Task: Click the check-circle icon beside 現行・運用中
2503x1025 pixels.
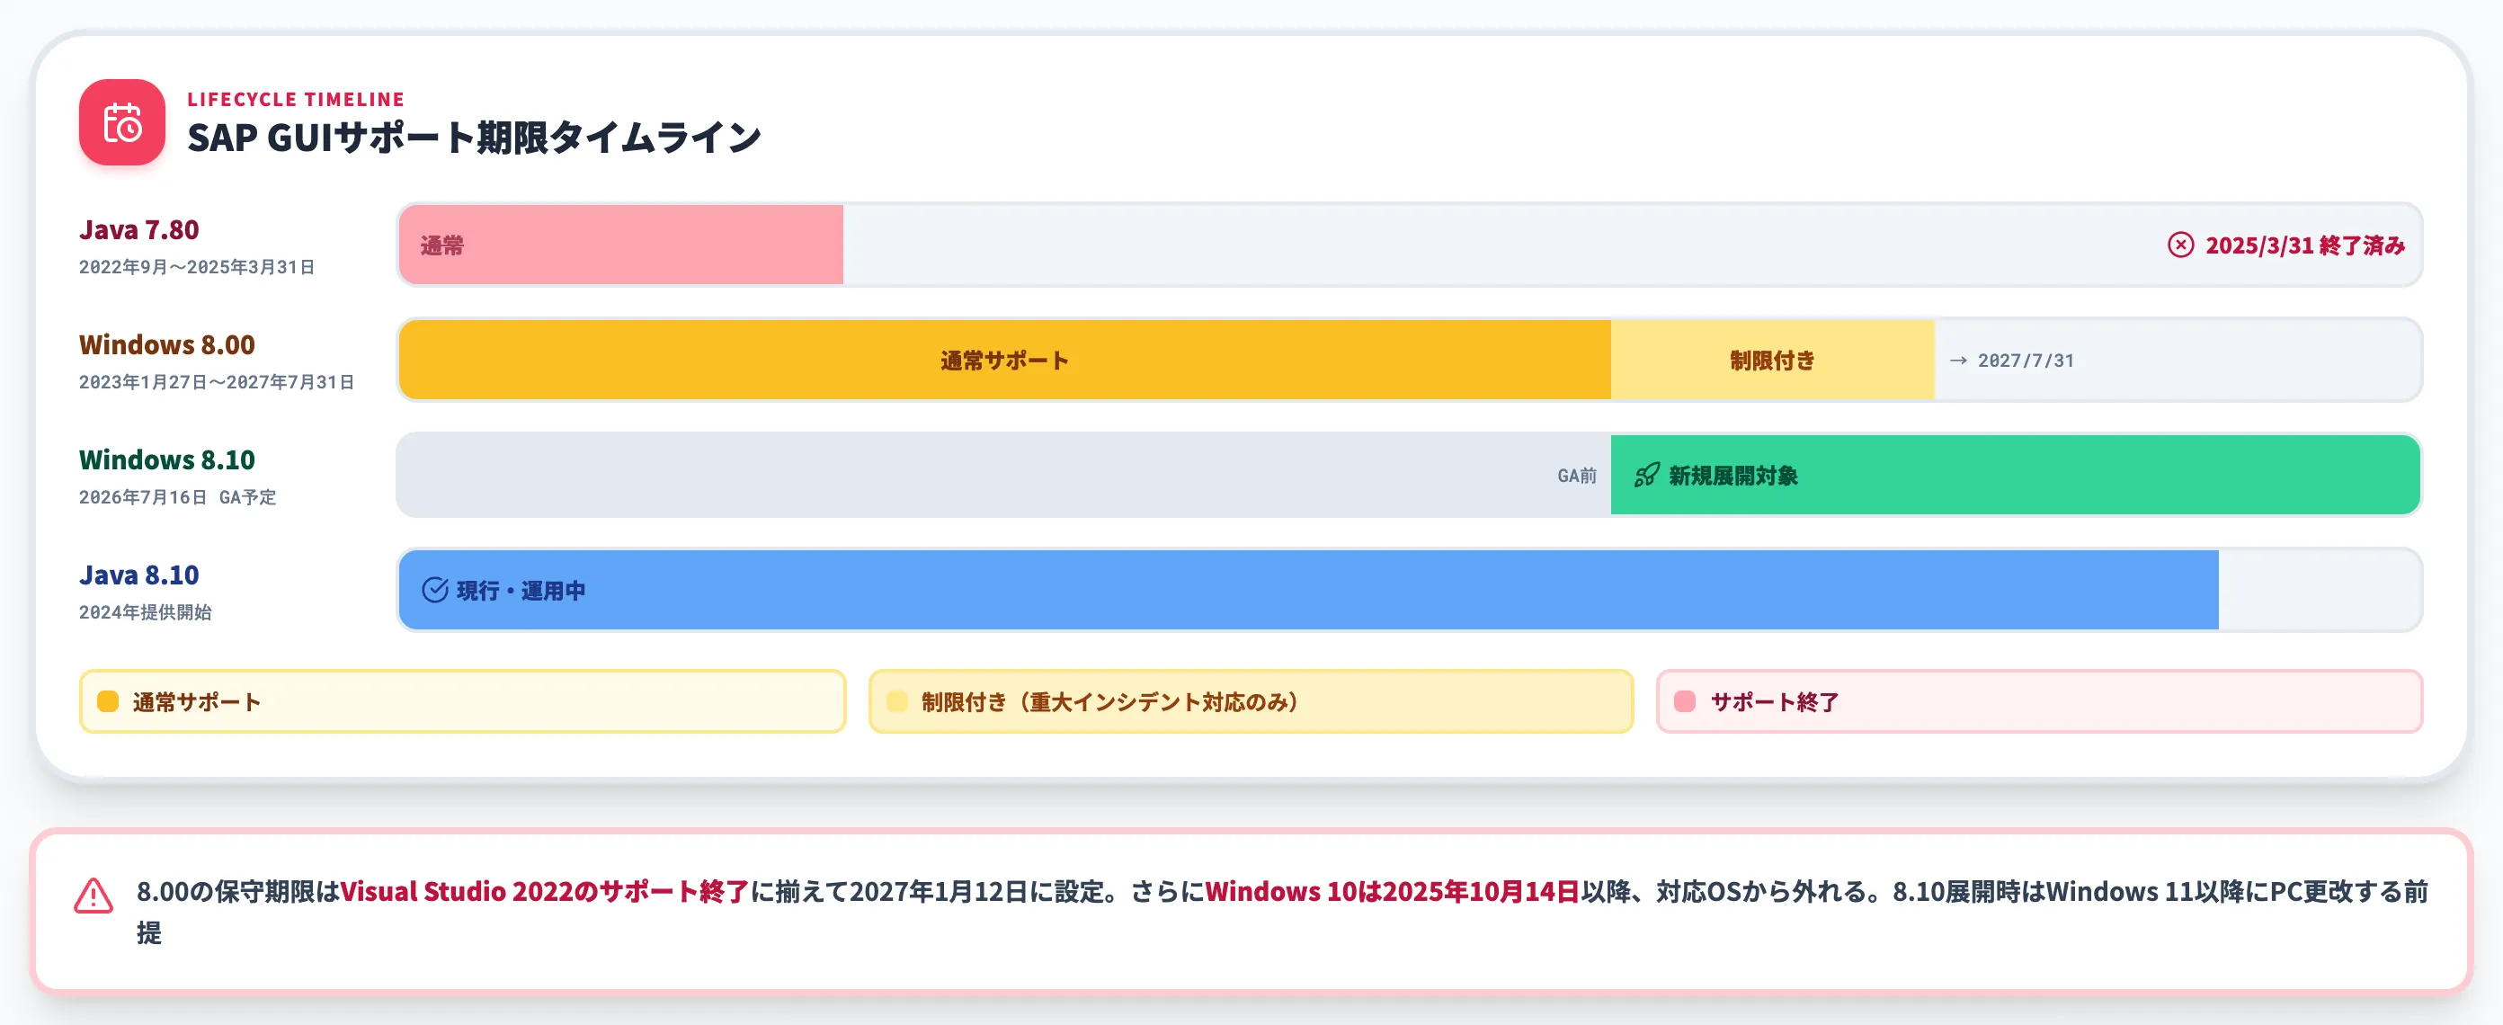Action: pyautogui.click(x=434, y=590)
